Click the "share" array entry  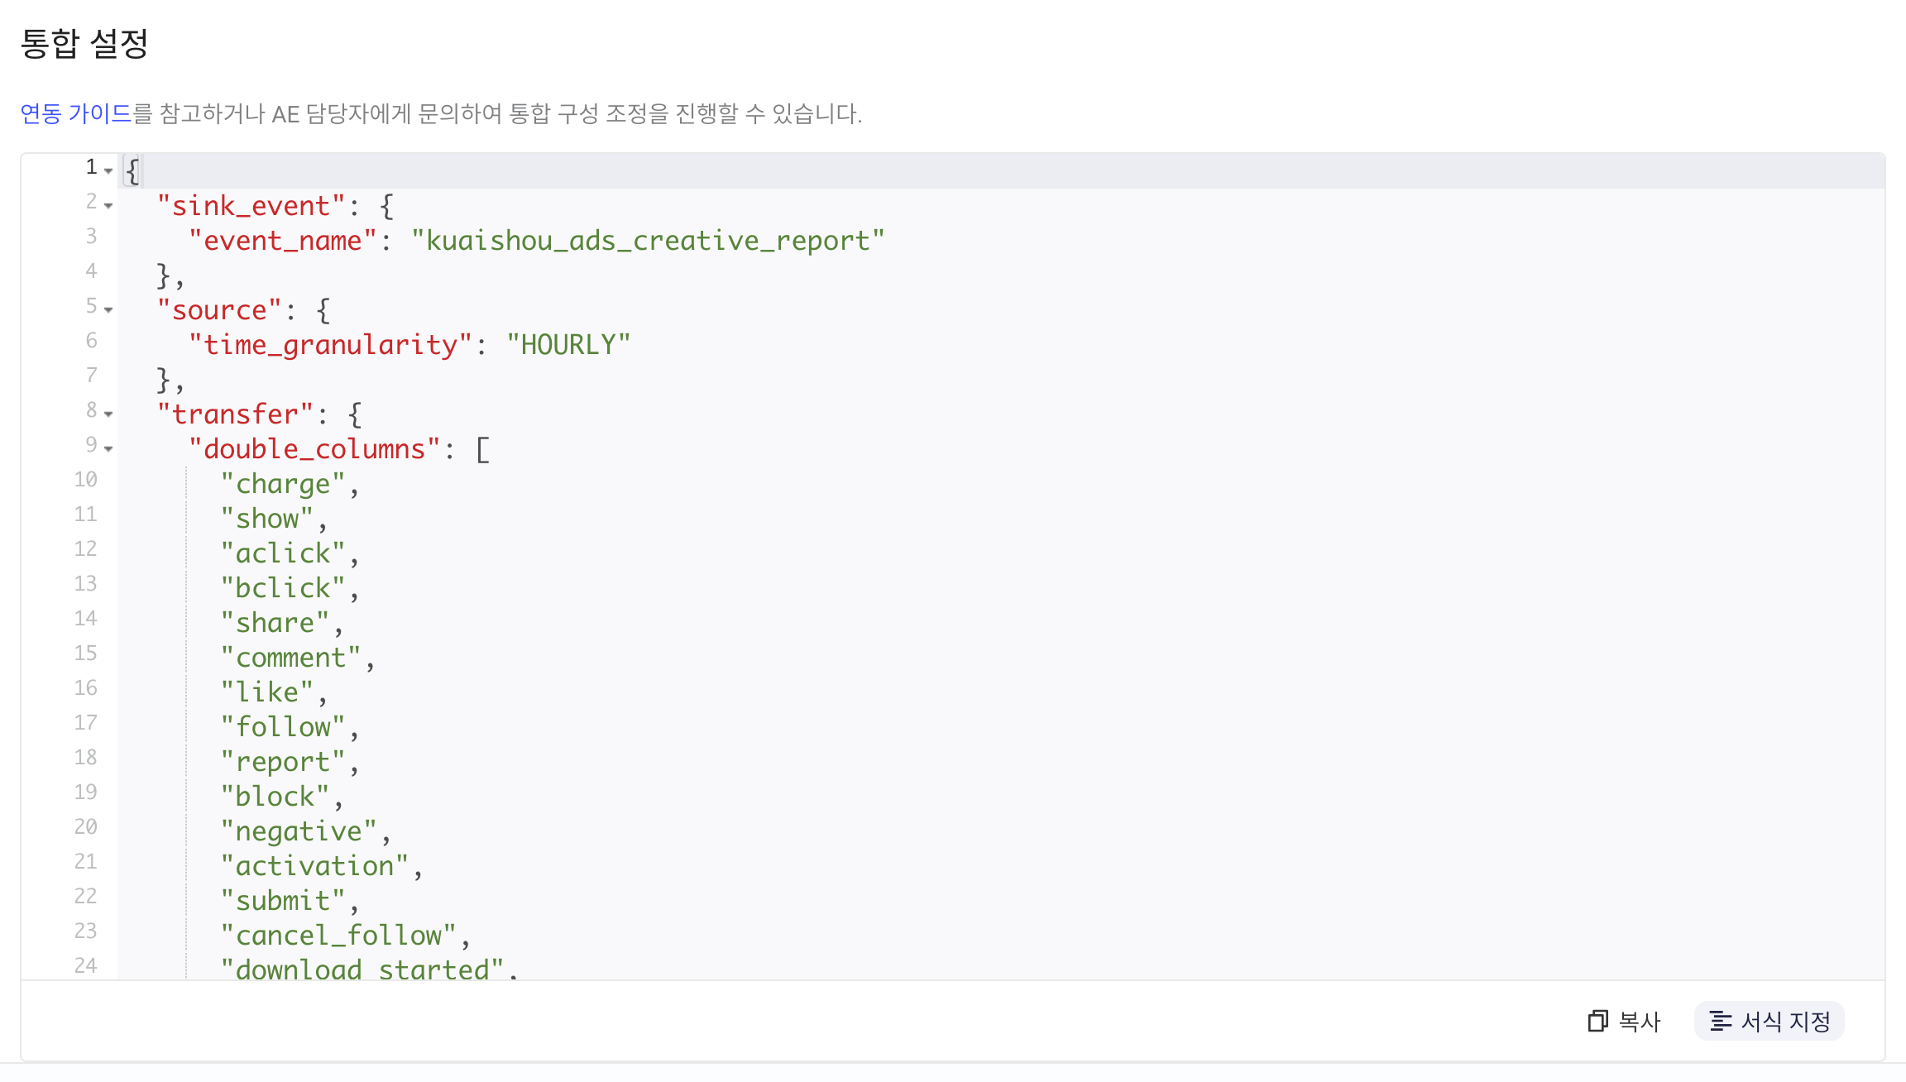click(275, 623)
